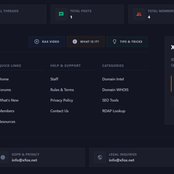Open the Domain WHOIS category
The image size is (174, 174).
[x=115, y=90]
